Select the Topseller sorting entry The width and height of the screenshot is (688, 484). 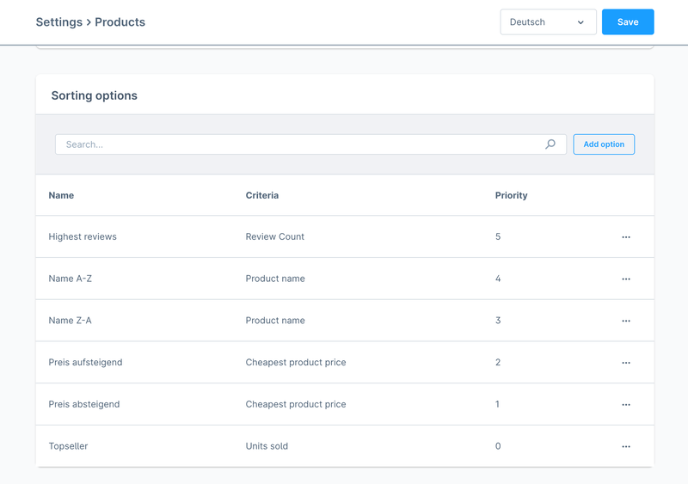pos(68,446)
